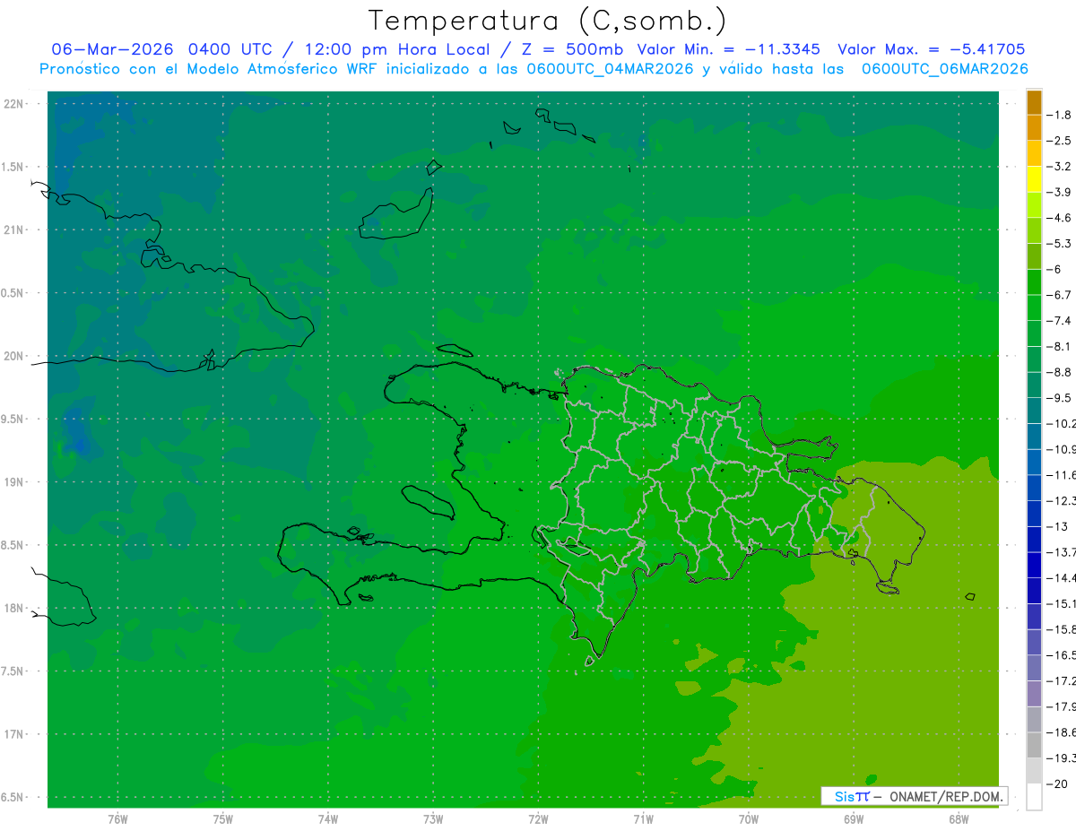Image resolution: width=1076 pixels, height=831 pixels.
Task: Click the '19N' latitude label
Action: click(14, 482)
